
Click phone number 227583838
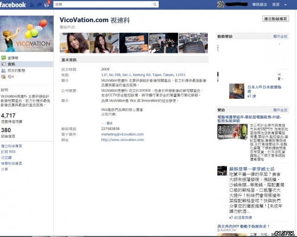(110, 129)
